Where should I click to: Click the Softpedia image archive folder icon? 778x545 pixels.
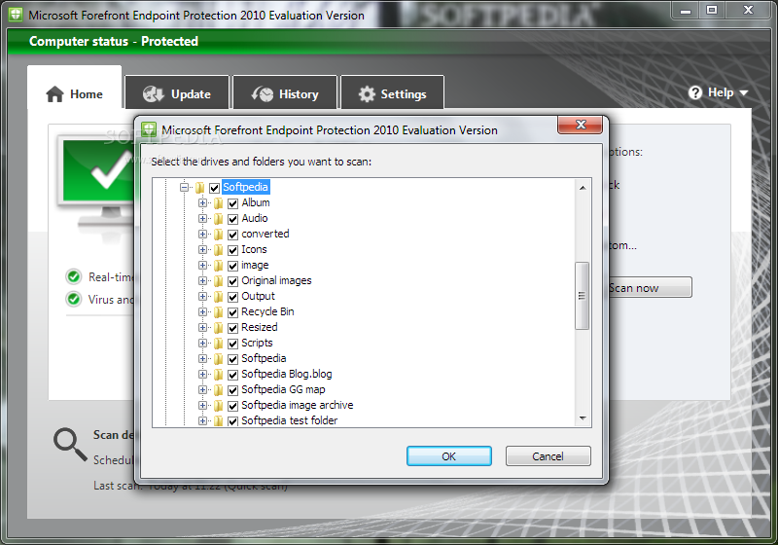218,406
